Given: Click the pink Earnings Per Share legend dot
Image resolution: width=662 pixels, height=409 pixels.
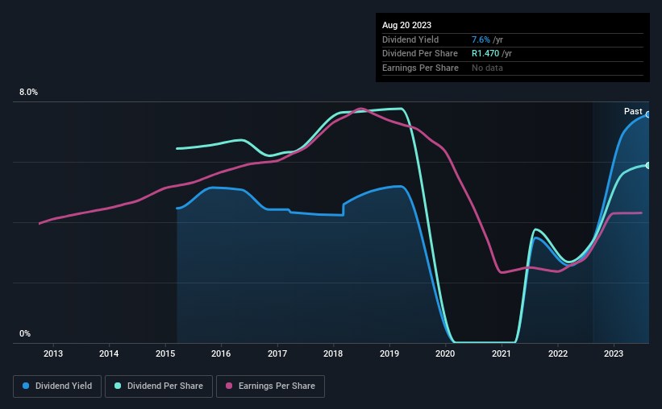Looking at the screenshot, I should click(x=228, y=386).
